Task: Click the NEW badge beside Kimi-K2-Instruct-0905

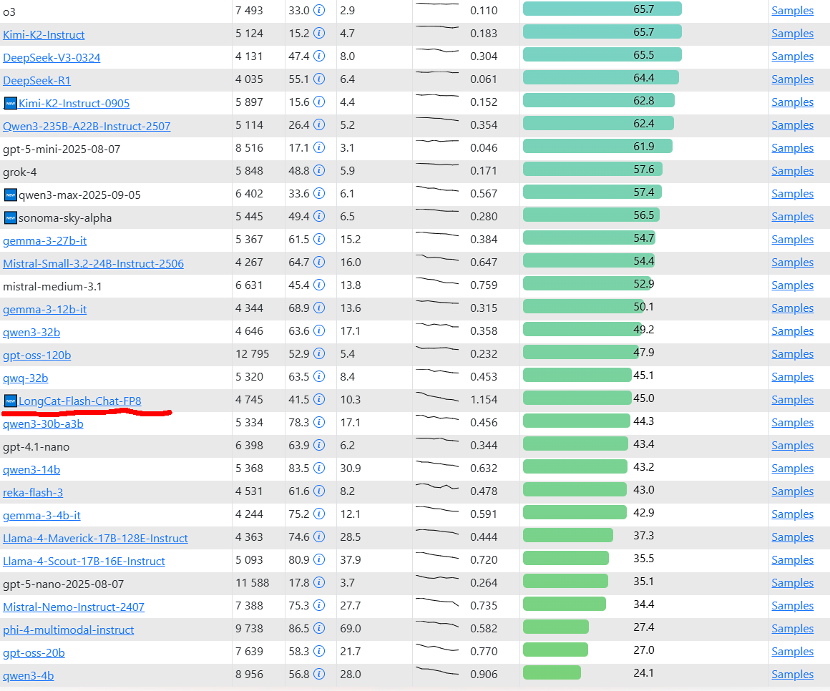Action: pos(11,103)
